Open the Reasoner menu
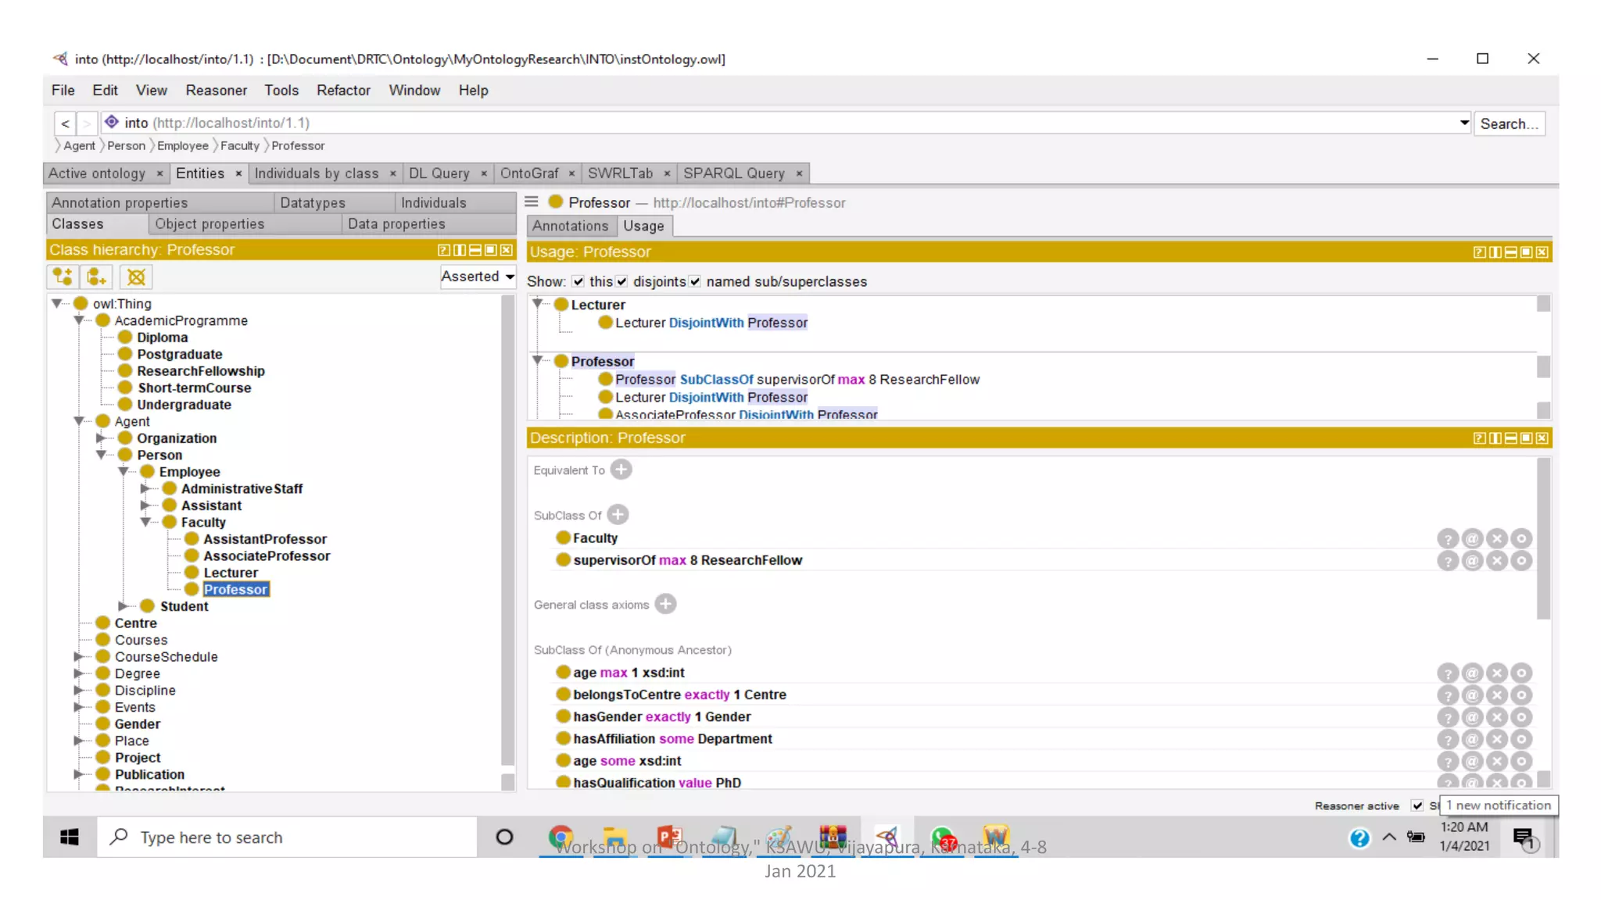Screen dimensions: 1601x900 click(216, 91)
